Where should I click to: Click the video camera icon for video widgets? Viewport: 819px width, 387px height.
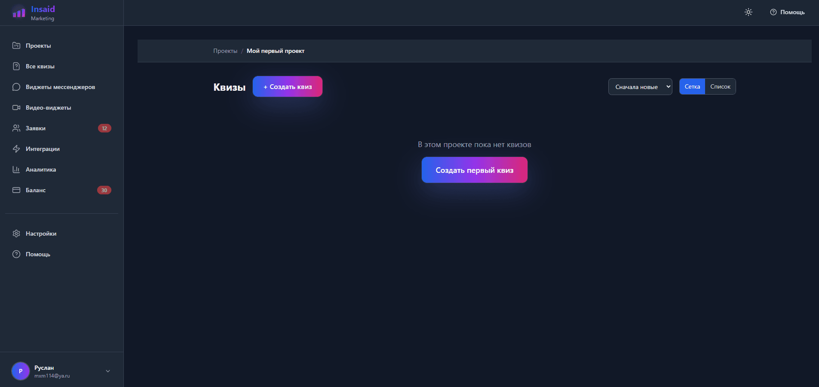pyautogui.click(x=16, y=107)
